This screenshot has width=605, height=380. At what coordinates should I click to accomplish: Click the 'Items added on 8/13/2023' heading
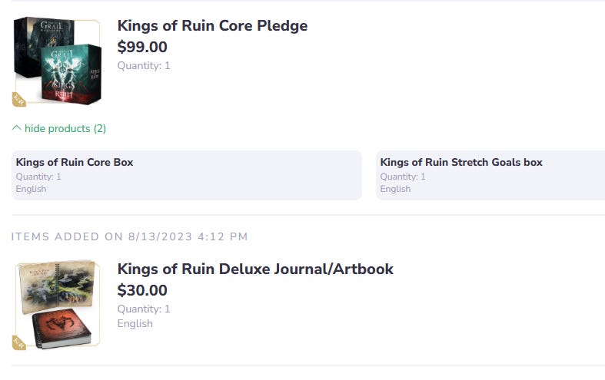pyautogui.click(x=129, y=236)
